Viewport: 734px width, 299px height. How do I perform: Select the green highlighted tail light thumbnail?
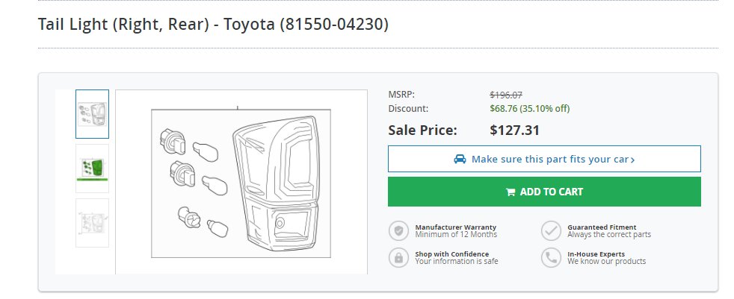coord(92,169)
